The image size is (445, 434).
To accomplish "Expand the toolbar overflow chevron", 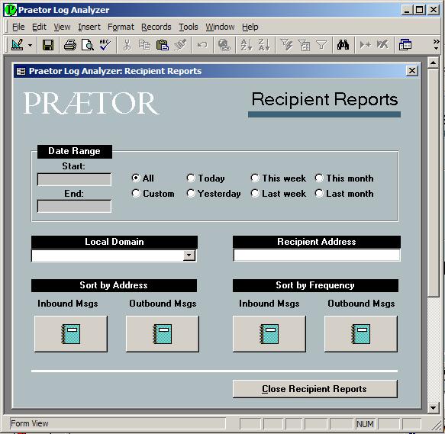I will 436,44.
